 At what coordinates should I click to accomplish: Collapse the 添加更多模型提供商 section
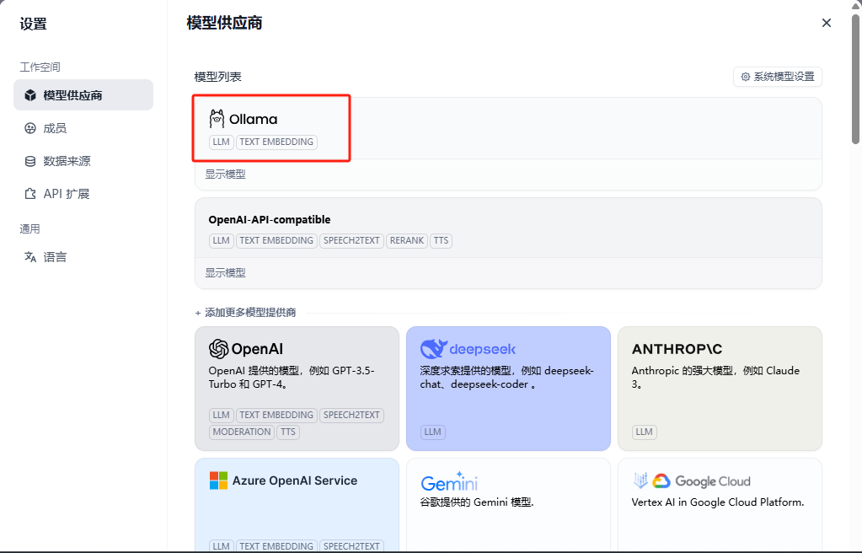point(245,313)
